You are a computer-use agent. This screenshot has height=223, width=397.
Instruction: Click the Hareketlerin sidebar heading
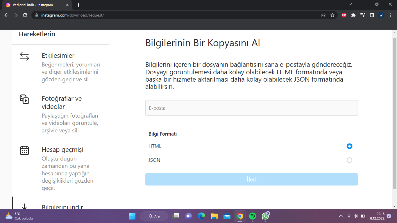coord(37,34)
